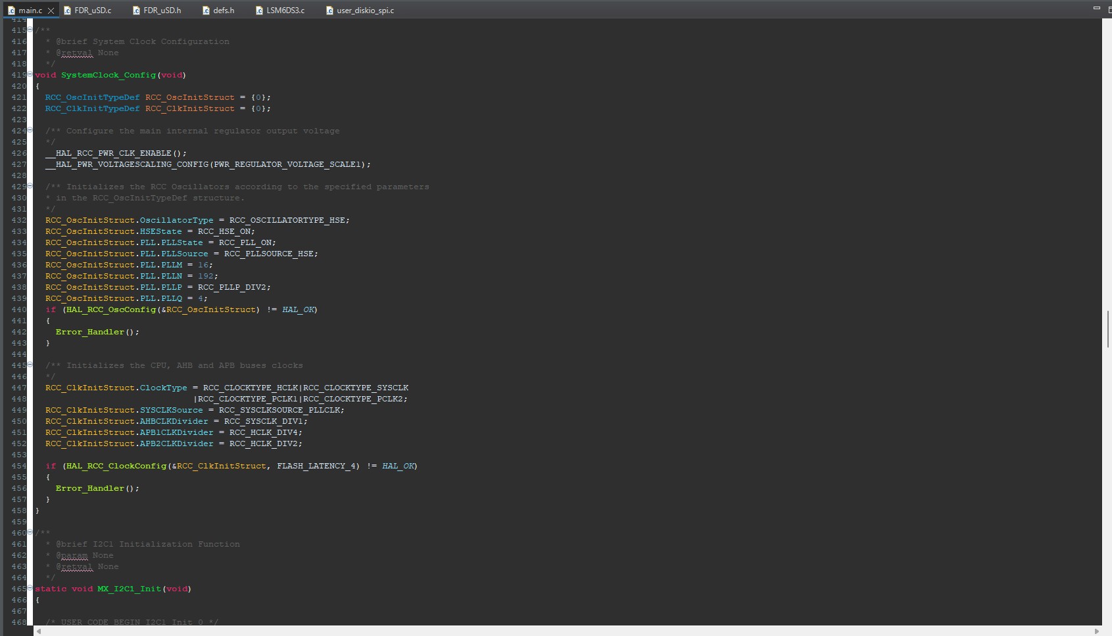
Task: Collapse the MX_I2C1_Init function at line 465
Action: (30, 589)
